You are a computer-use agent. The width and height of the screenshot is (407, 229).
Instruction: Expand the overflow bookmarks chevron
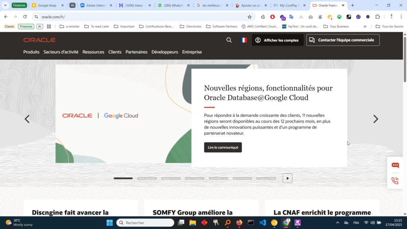click(x=365, y=27)
